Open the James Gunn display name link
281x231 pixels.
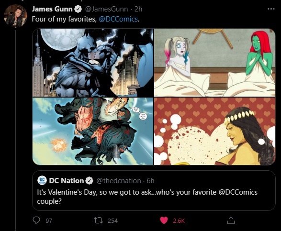[52, 9]
